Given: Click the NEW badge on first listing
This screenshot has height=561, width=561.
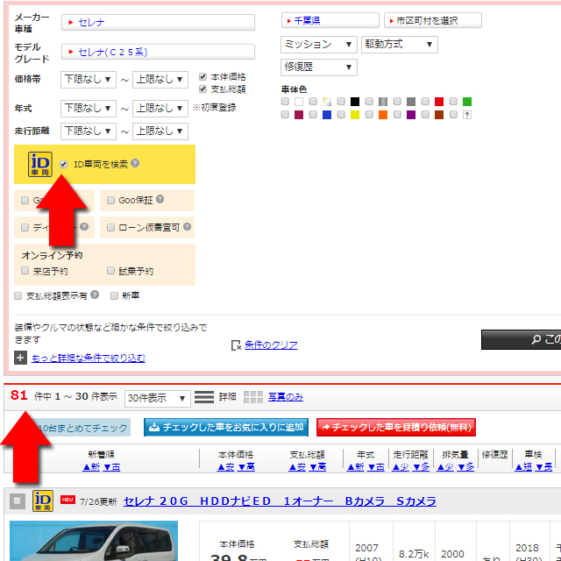Looking at the screenshot, I should [67, 500].
